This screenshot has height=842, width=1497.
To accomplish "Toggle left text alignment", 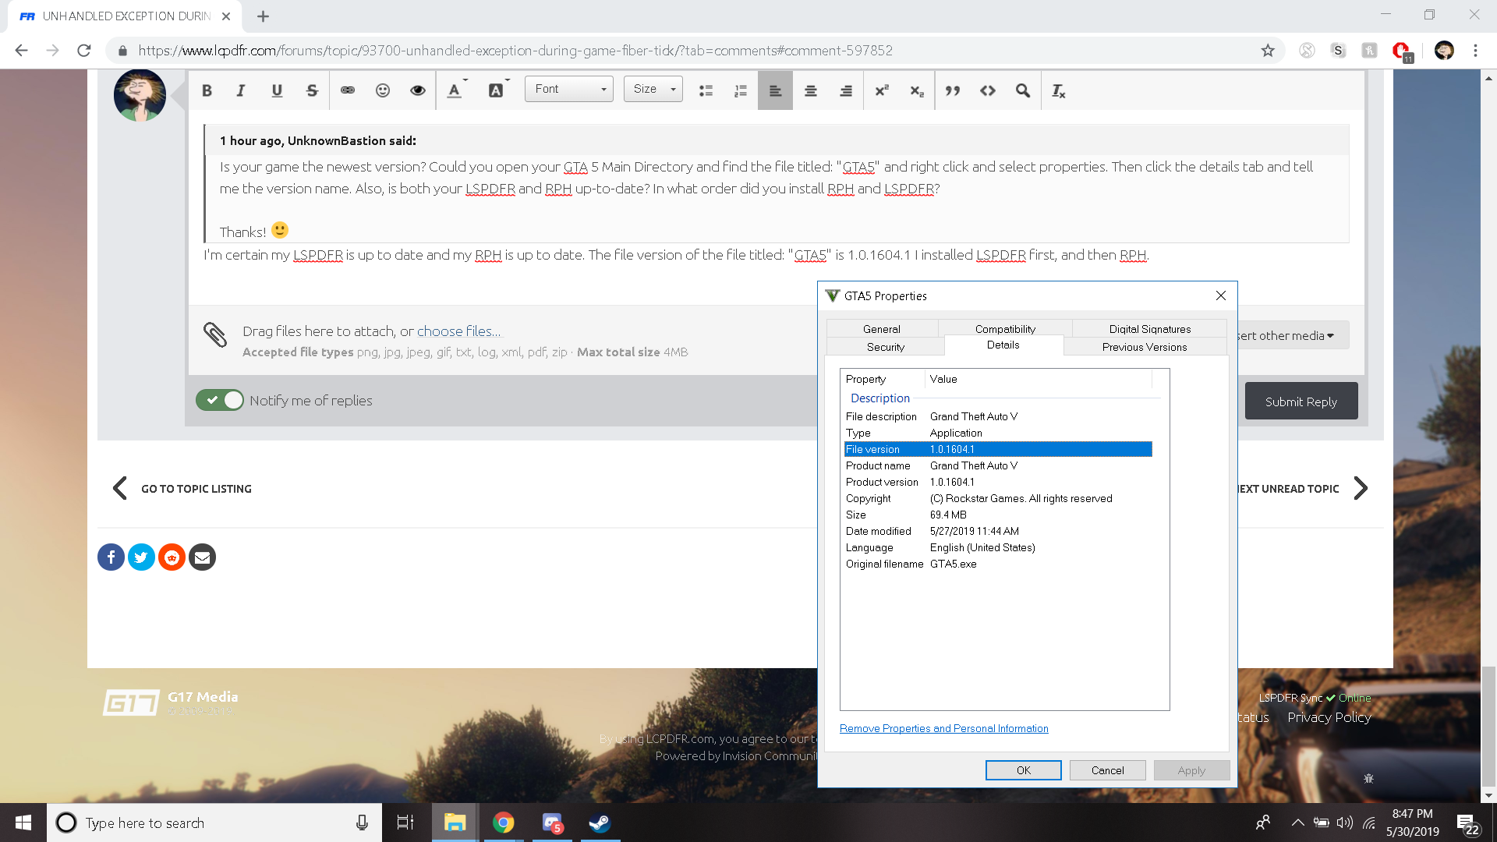I will click(x=775, y=90).
